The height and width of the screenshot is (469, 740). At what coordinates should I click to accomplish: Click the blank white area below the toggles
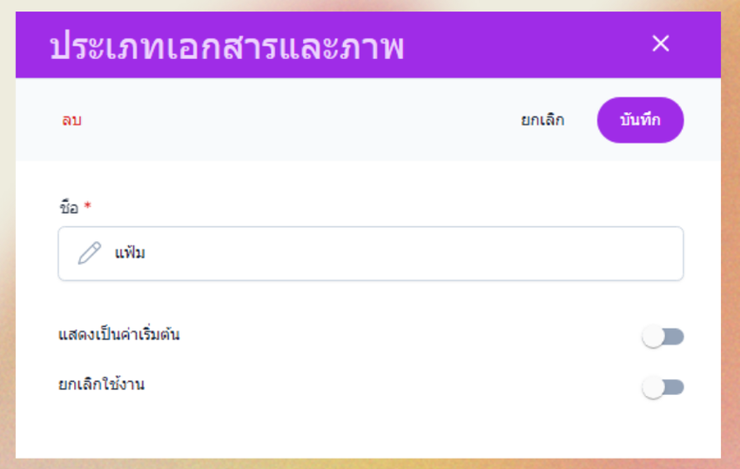[366, 431]
